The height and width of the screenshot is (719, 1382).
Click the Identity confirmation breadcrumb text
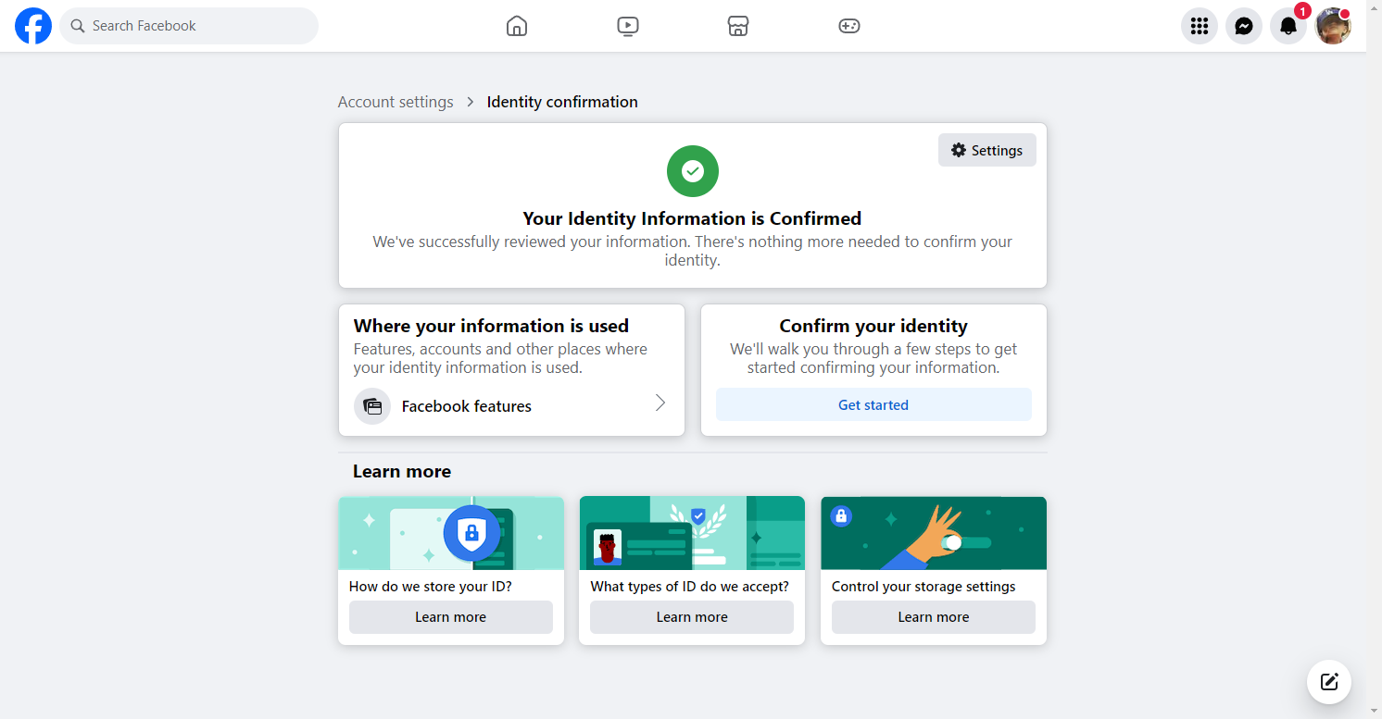(x=562, y=102)
